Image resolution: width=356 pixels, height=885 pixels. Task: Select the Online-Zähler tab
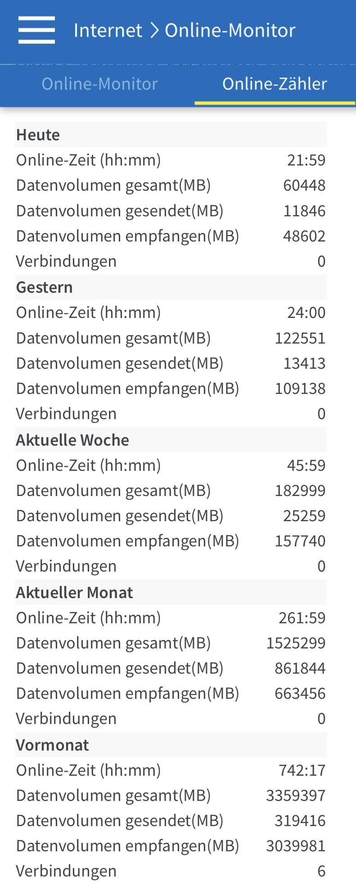[x=275, y=84]
